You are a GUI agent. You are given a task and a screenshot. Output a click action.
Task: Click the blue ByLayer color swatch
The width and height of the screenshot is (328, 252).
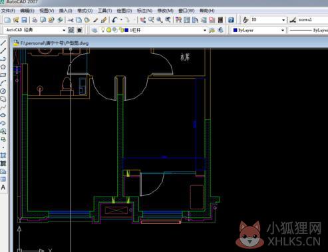click(x=235, y=30)
